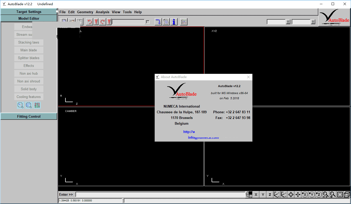
Task: Open the Geometry menu
Action: coord(85,12)
